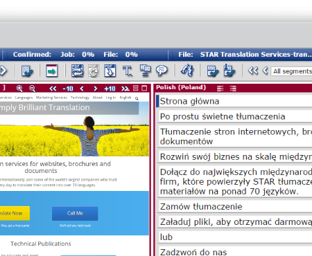Select the 'Zamów tłumaczenie' segment

[x=235, y=206]
